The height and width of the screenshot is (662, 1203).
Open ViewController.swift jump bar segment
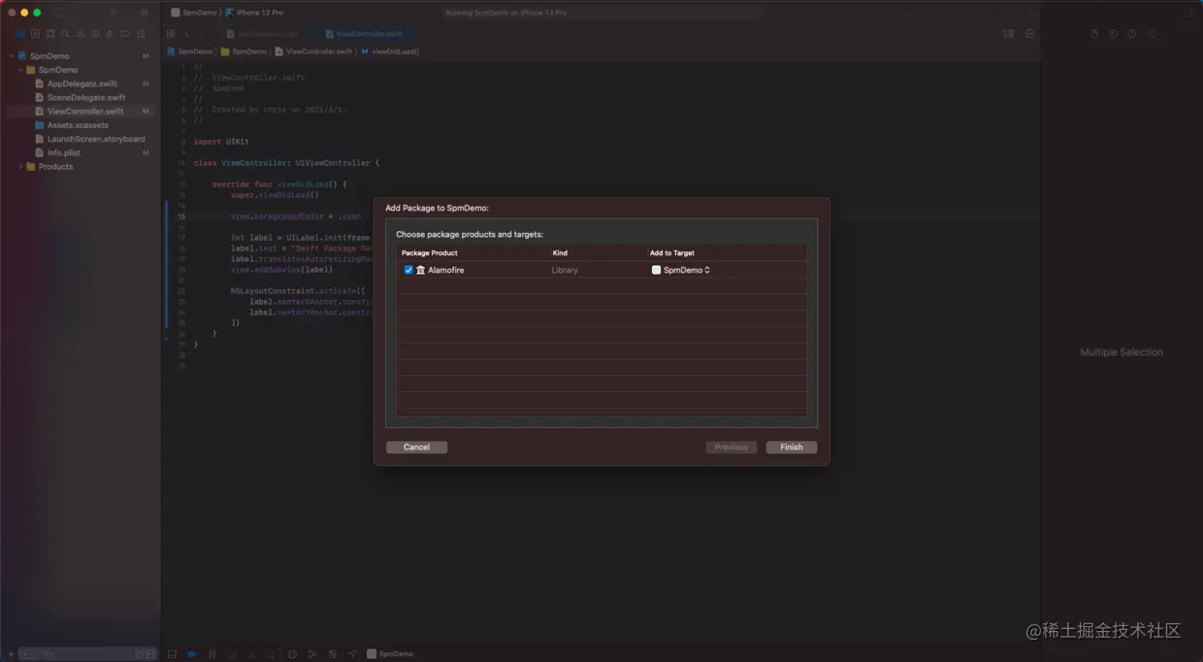(313, 51)
